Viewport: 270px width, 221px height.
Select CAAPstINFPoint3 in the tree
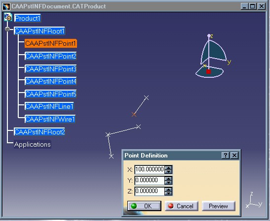click(51, 69)
